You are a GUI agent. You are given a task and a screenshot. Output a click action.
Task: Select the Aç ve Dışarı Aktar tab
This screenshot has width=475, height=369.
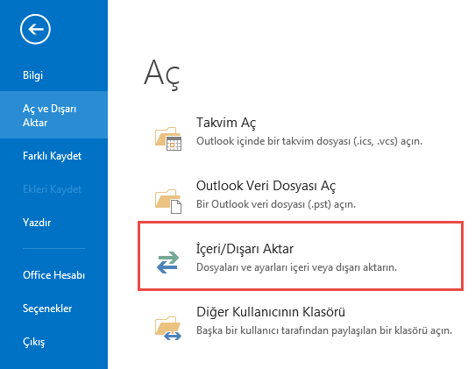pos(53,116)
